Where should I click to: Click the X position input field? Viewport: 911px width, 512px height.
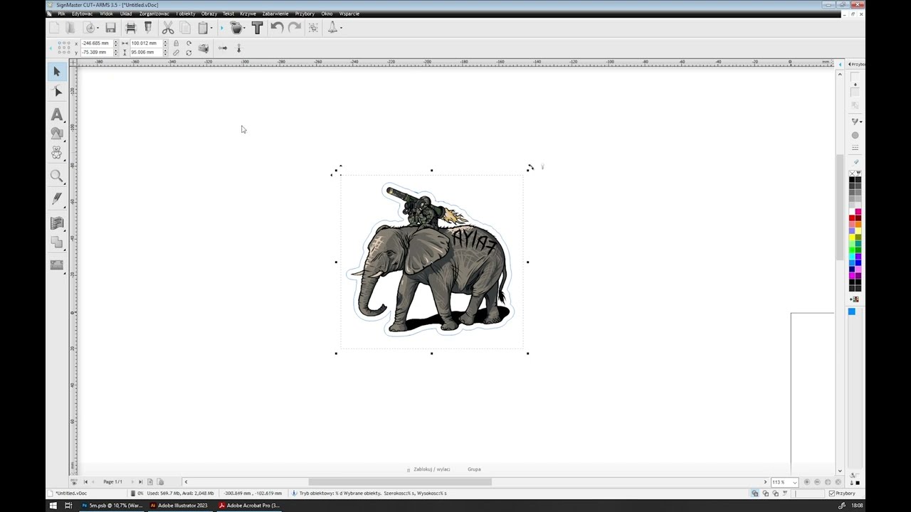(x=96, y=43)
